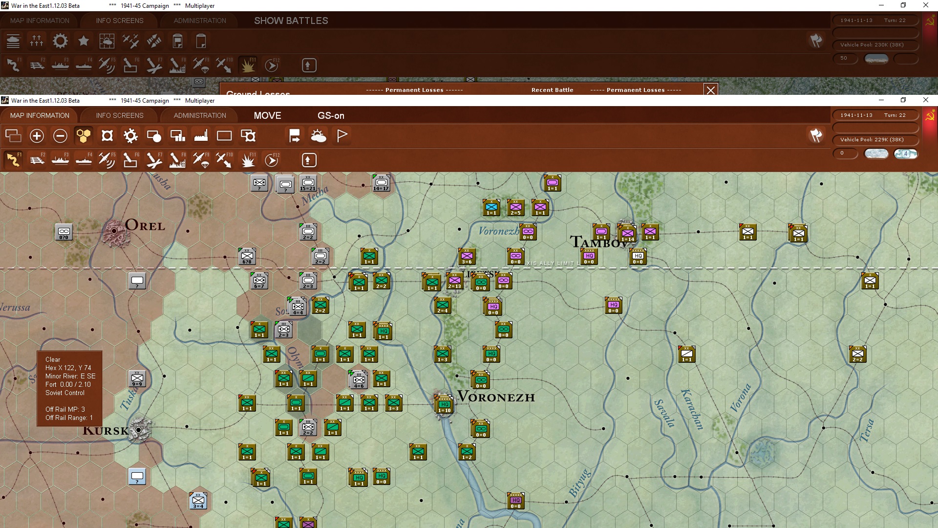Select Info Screens tab in the background window

click(x=120, y=21)
